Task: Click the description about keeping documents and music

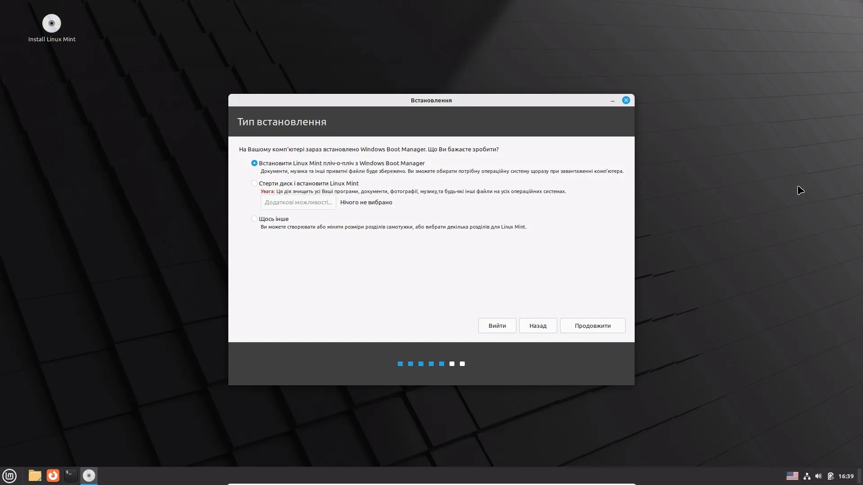Action: click(x=442, y=171)
